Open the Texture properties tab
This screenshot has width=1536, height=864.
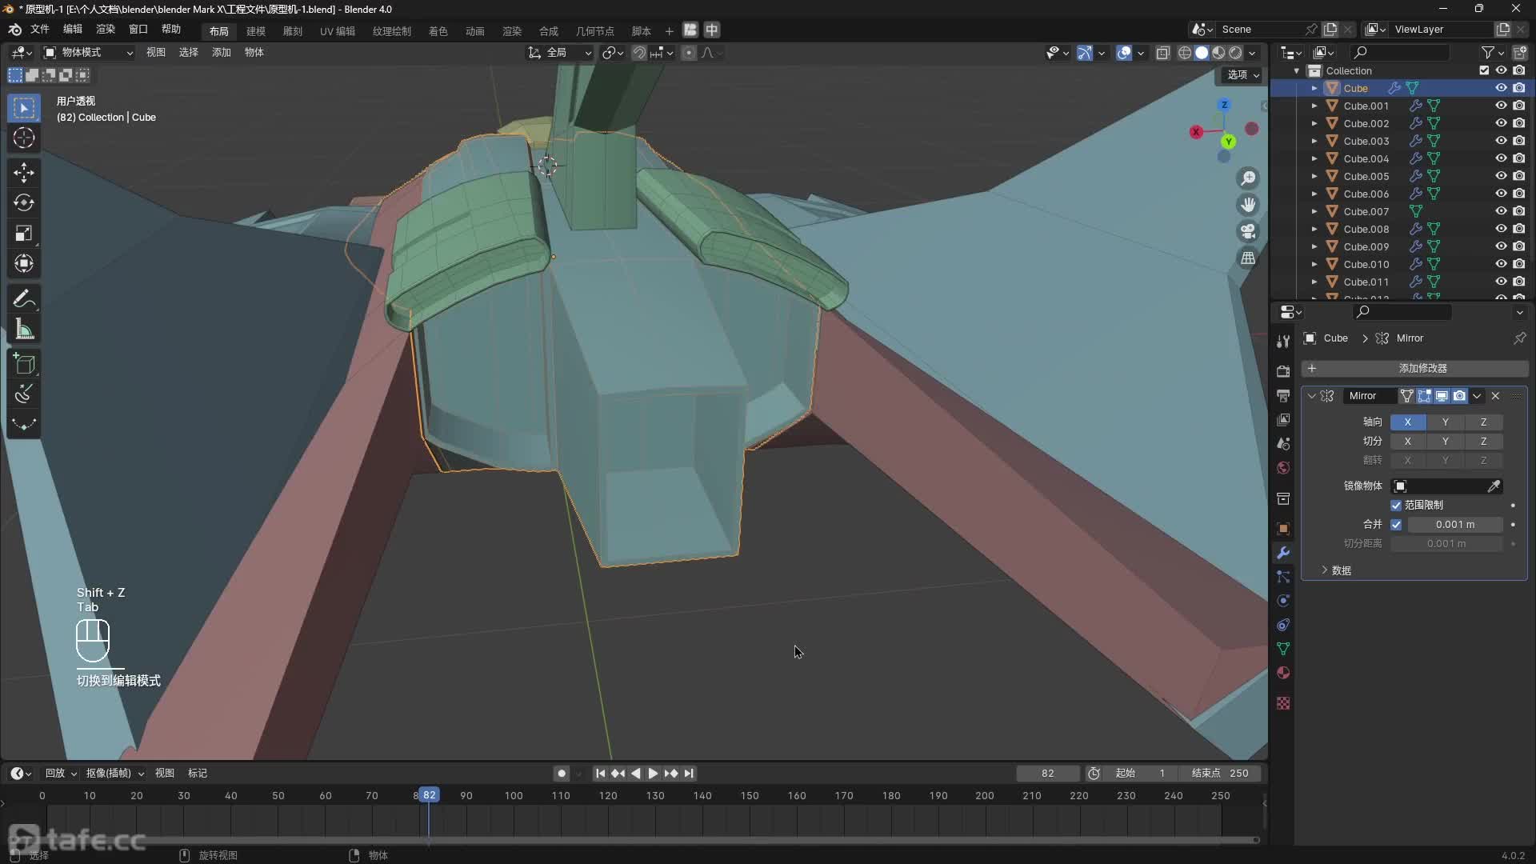pyautogui.click(x=1283, y=703)
